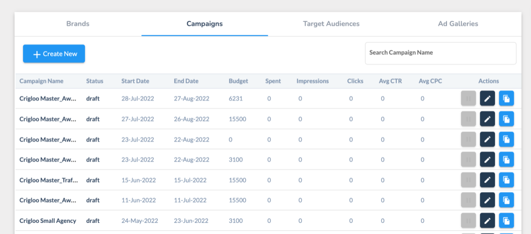Click the 15-Jul-2022 end date
The width and height of the screenshot is (531, 234).
click(190, 180)
